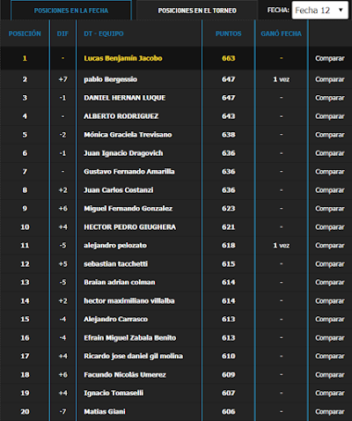The width and height of the screenshot is (352, 421).
Task: Select team name Lucas Benjamín Jacobo
Action: click(x=123, y=58)
